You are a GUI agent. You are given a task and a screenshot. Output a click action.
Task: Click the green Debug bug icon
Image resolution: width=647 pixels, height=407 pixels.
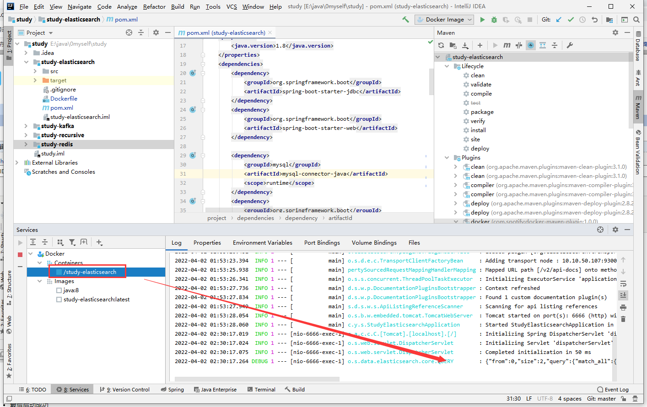494,20
